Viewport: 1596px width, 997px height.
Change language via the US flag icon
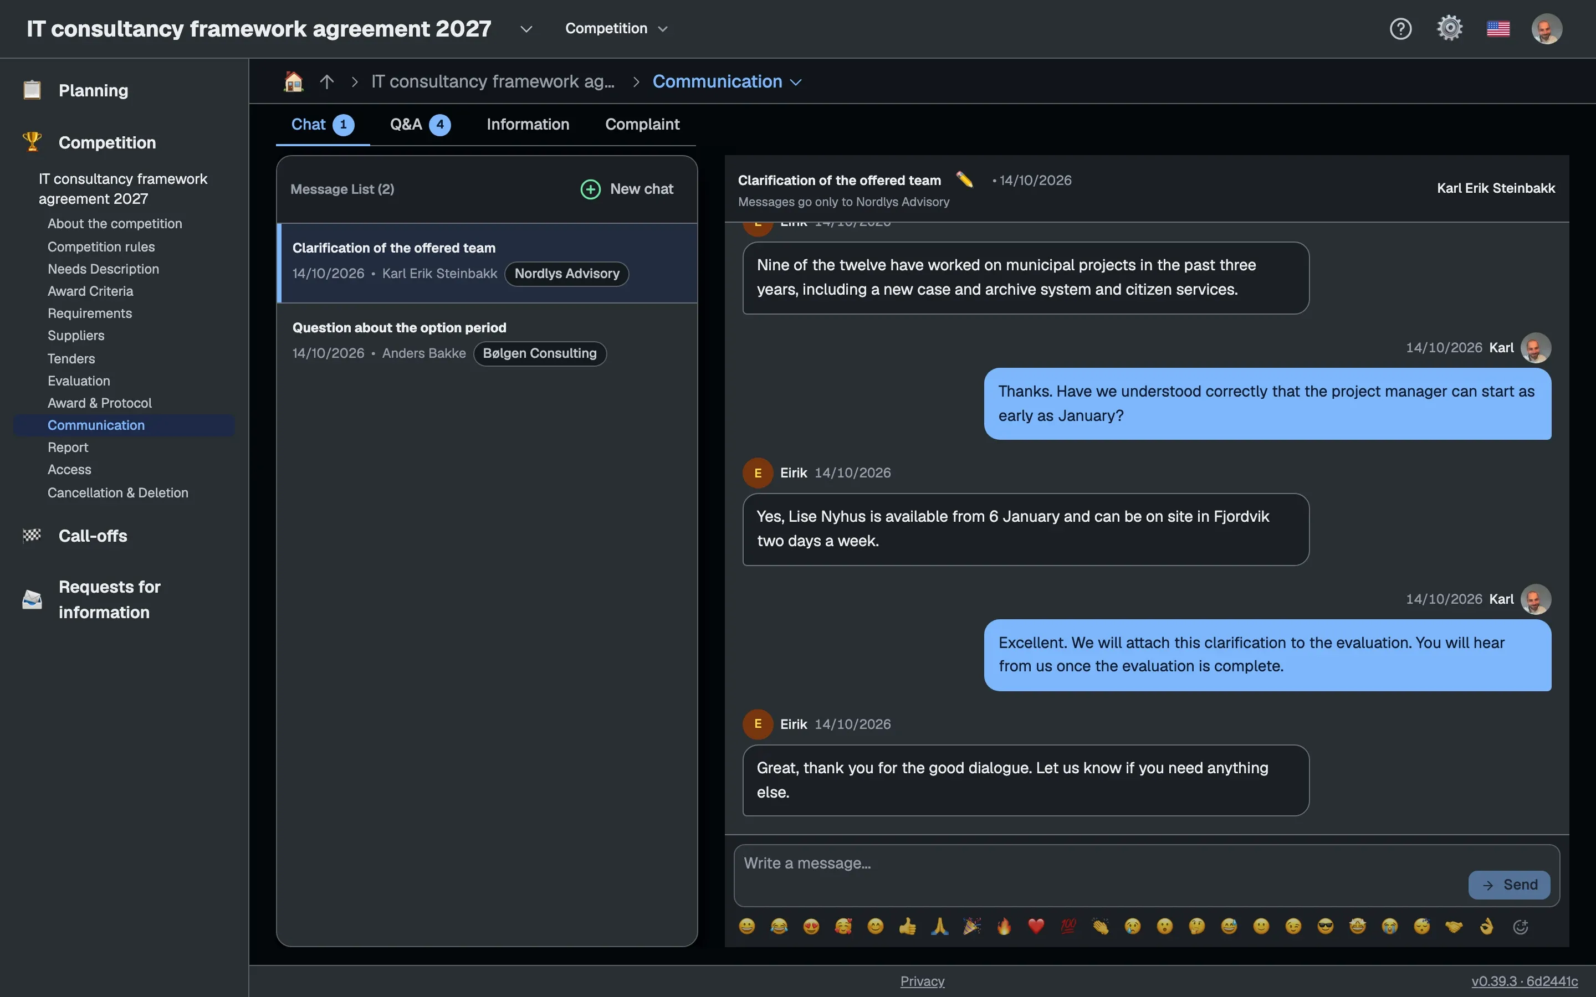(1498, 29)
